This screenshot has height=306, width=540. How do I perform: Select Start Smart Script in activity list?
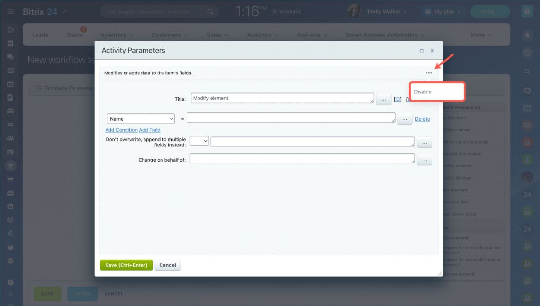click(x=460, y=214)
